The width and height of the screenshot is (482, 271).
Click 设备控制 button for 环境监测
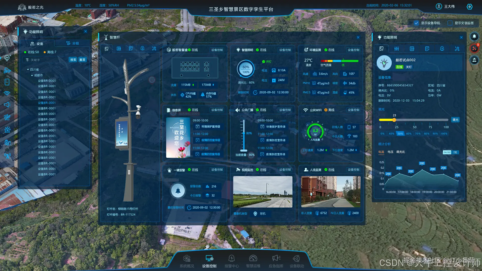click(x=353, y=50)
